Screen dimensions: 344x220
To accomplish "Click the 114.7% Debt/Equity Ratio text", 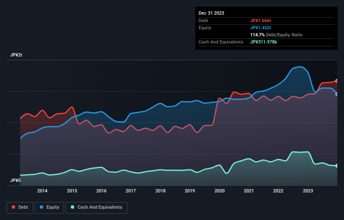I will (276, 35).
